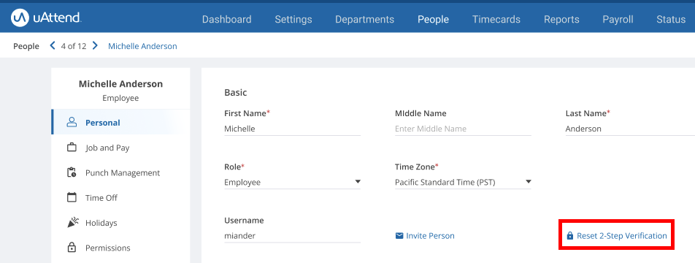
Task: Open the Role dropdown showing Employee
Action: pyautogui.click(x=293, y=183)
